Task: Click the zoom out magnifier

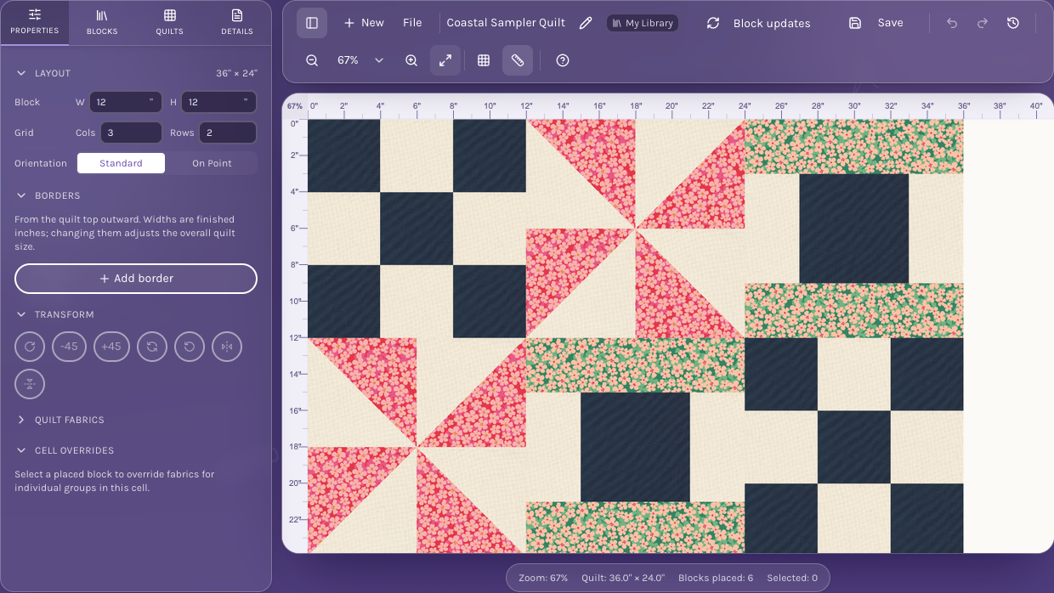Action: pyautogui.click(x=312, y=60)
